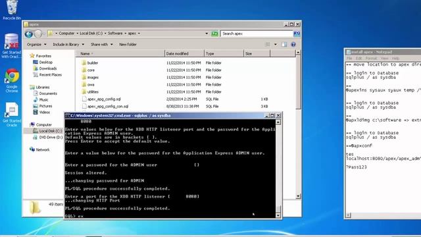
Task: Select the owa folder
Action: (x=91, y=85)
